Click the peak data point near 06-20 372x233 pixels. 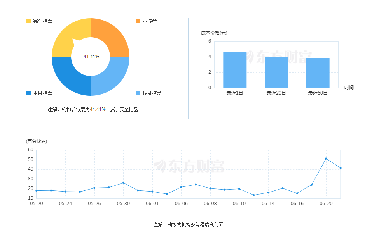click(x=326, y=159)
